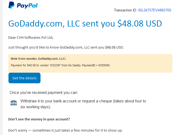Click "Don't see the money in your account?" heading

coord(39,119)
